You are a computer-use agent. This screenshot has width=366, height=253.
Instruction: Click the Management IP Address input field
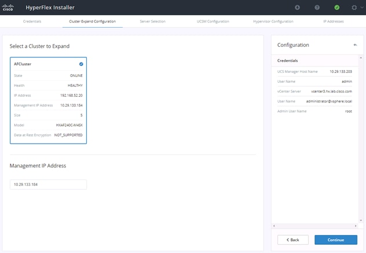click(x=48, y=184)
